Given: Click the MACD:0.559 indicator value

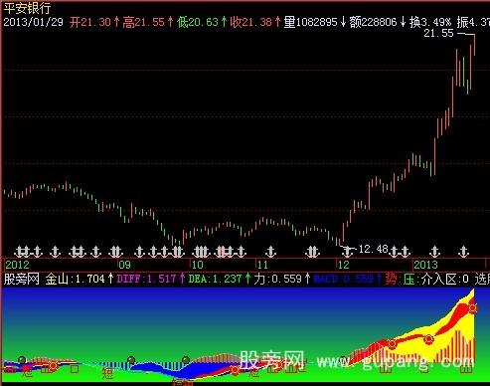Looking at the screenshot, I should [343, 279].
